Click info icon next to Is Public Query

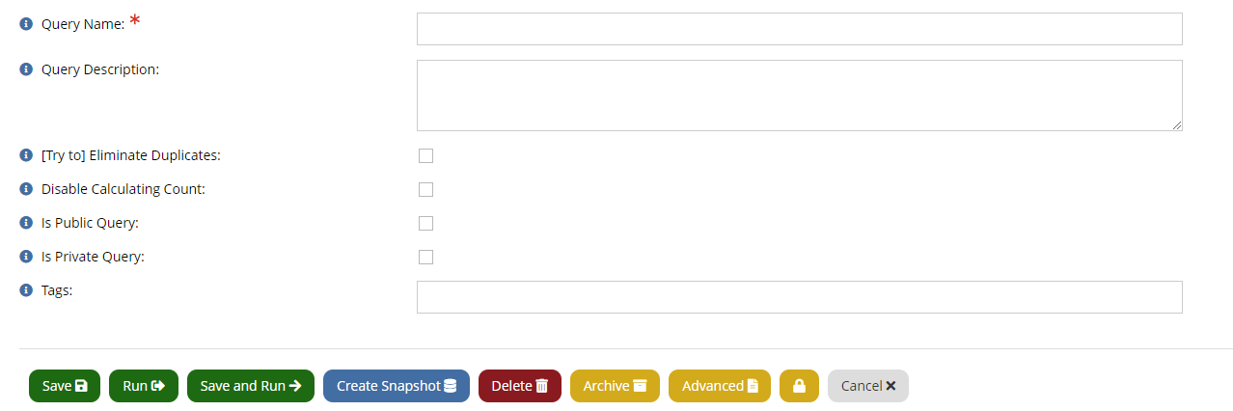click(x=26, y=223)
